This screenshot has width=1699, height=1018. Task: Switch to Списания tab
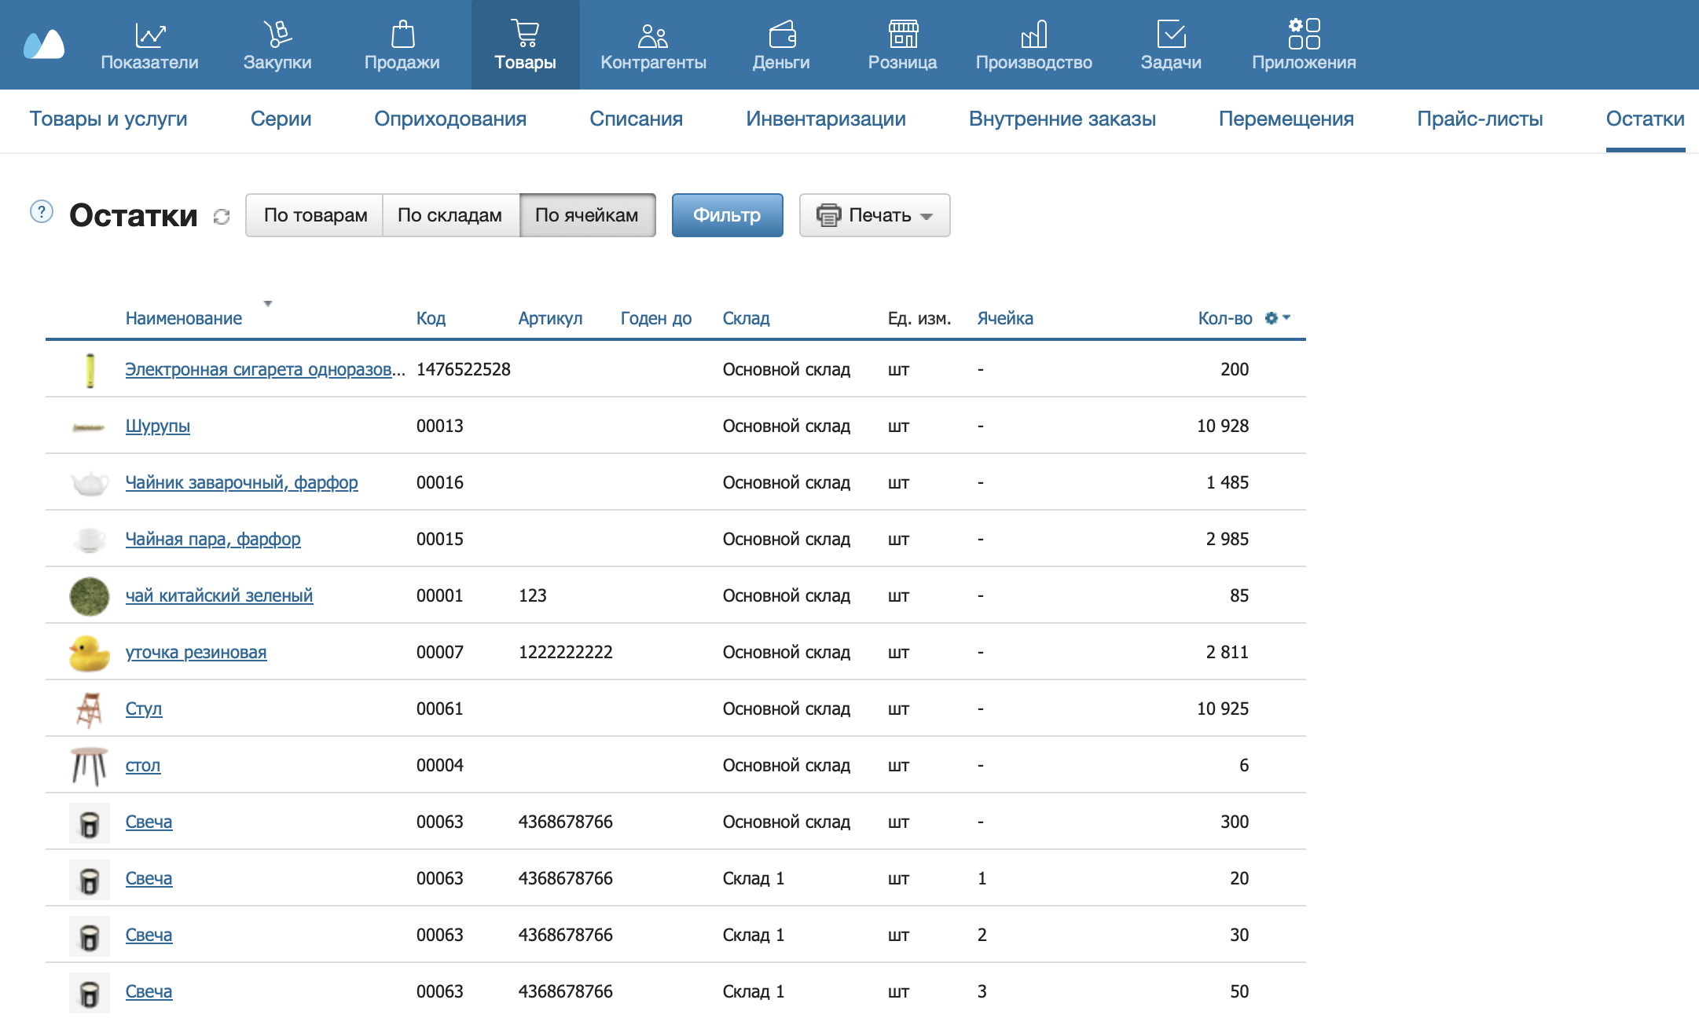(636, 119)
